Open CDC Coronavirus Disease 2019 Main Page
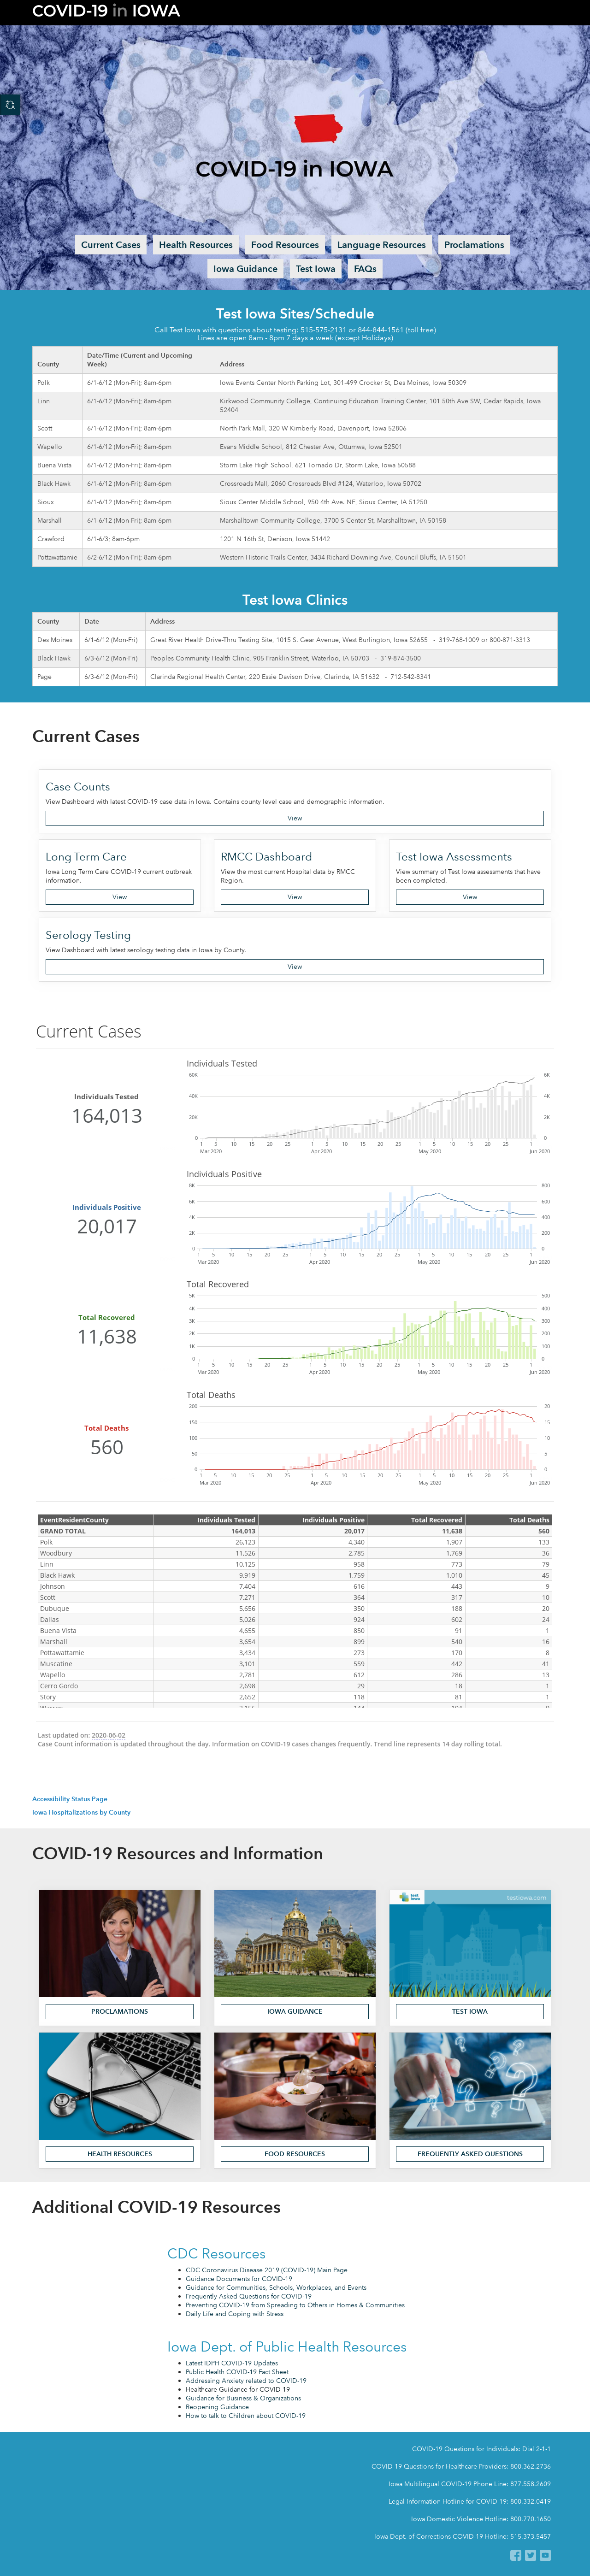The height and width of the screenshot is (2576, 590). click(266, 2270)
